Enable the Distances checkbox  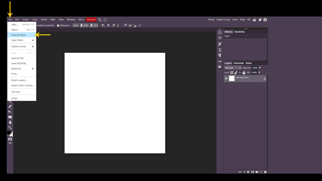(x=58, y=25)
